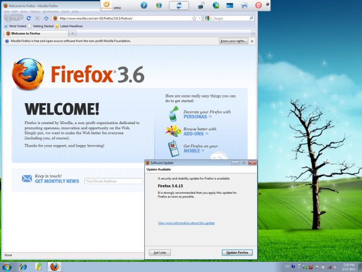362x272 pixels.
Task: Click the padlock icon in top toolbar
Action: (x=201, y=5)
